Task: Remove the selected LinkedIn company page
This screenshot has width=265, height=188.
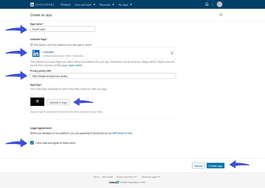Action: pyautogui.click(x=172, y=53)
